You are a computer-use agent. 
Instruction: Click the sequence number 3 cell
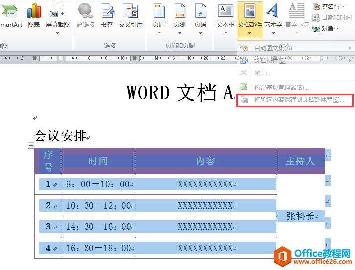[x=48, y=226]
